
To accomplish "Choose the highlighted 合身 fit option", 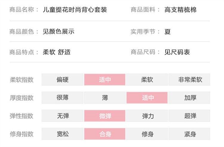I will coord(105,134).
